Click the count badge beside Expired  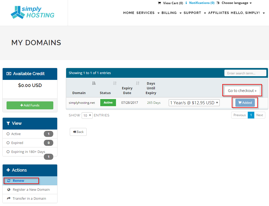point(49,143)
